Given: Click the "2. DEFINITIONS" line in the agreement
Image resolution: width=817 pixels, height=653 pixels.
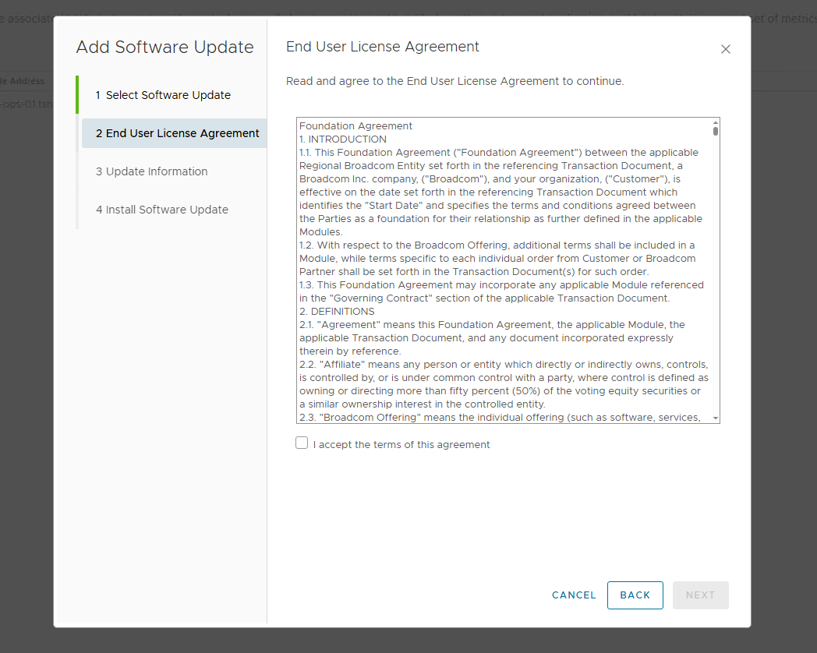Looking at the screenshot, I should (337, 312).
